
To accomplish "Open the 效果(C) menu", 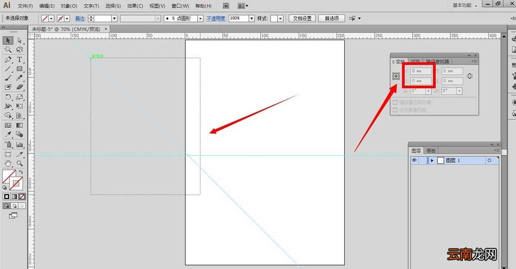I will coord(135,6).
